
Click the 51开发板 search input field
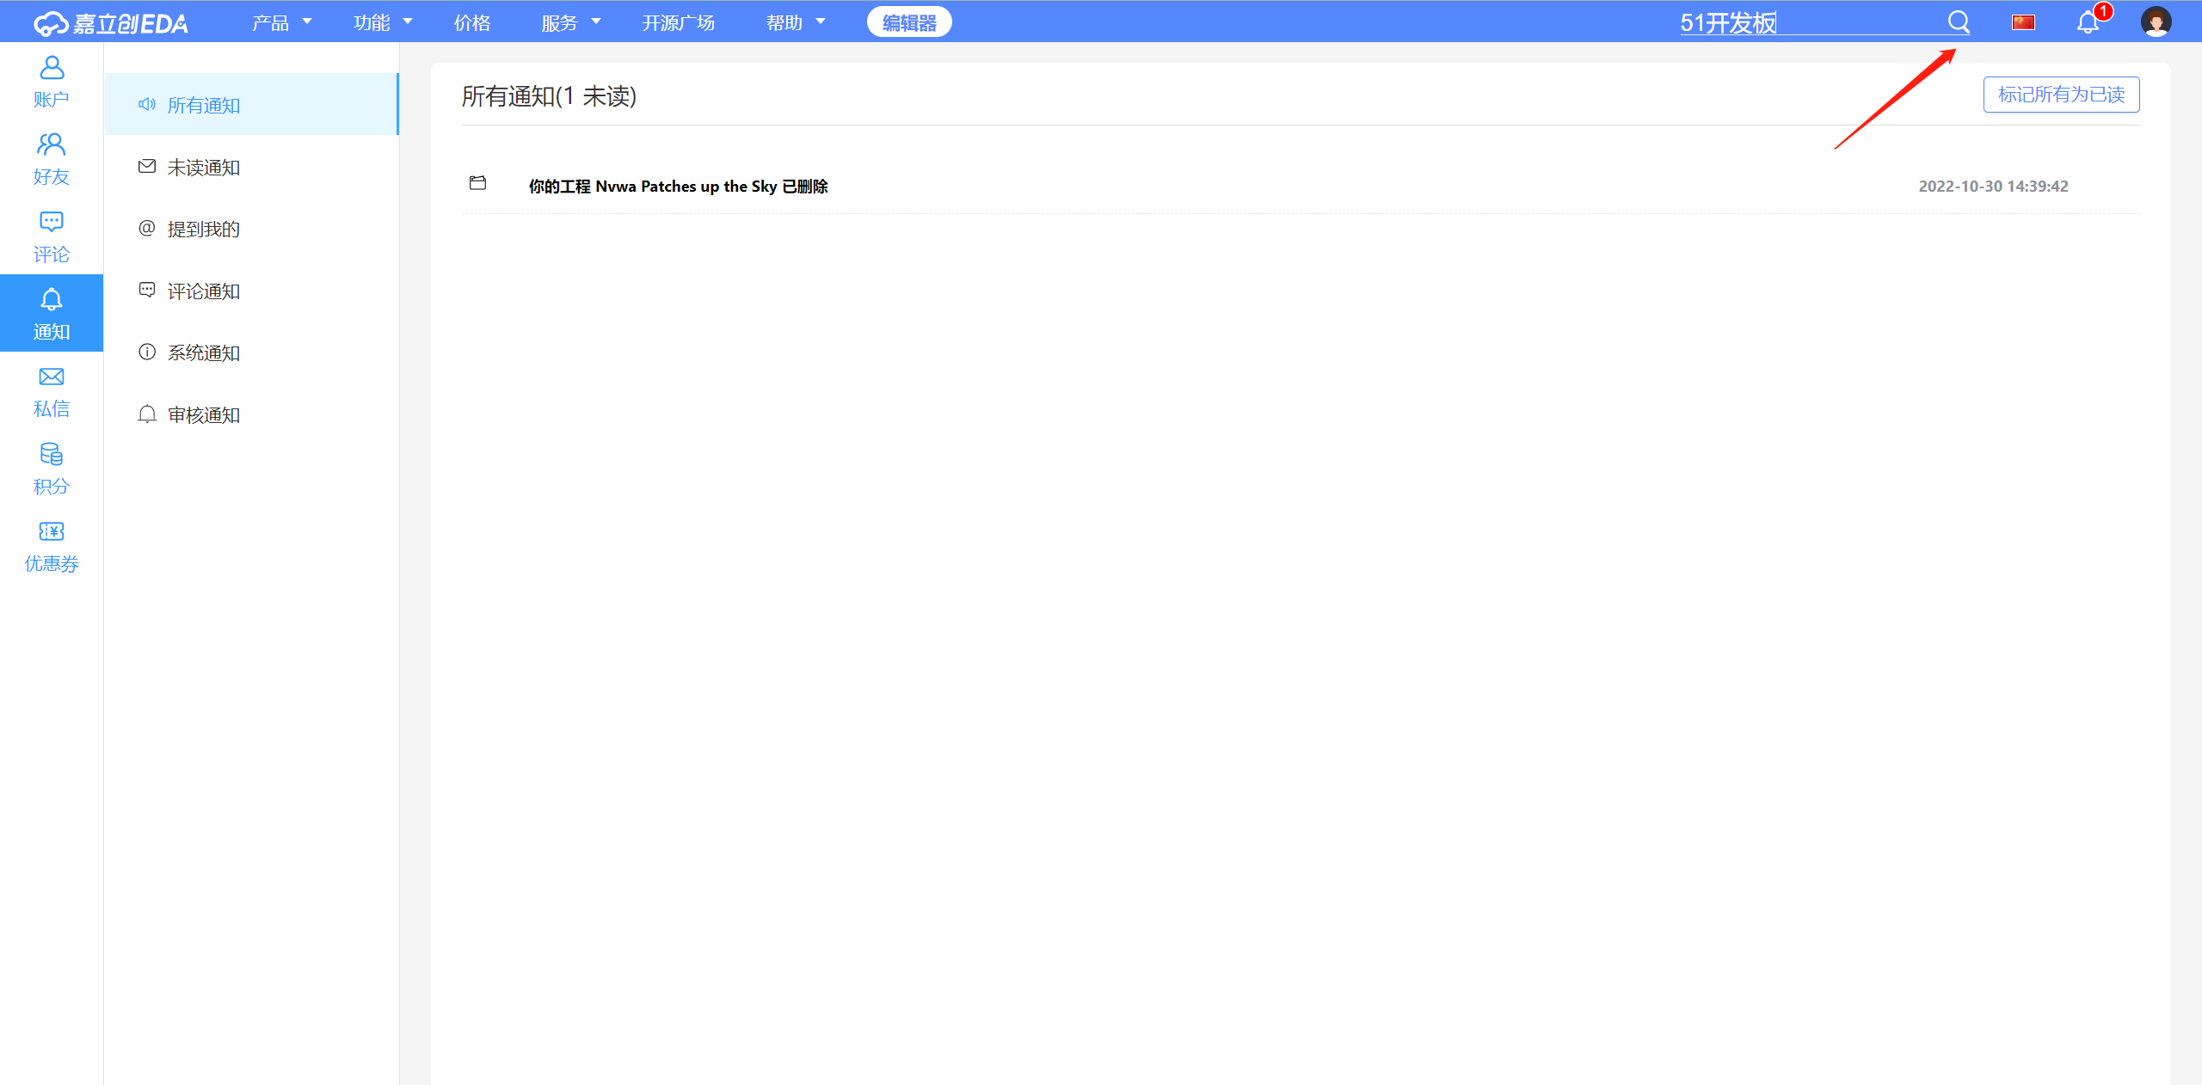click(x=1806, y=22)
